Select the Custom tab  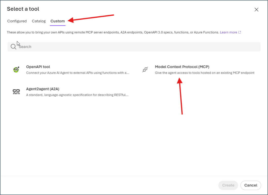[x=57, y=21]
